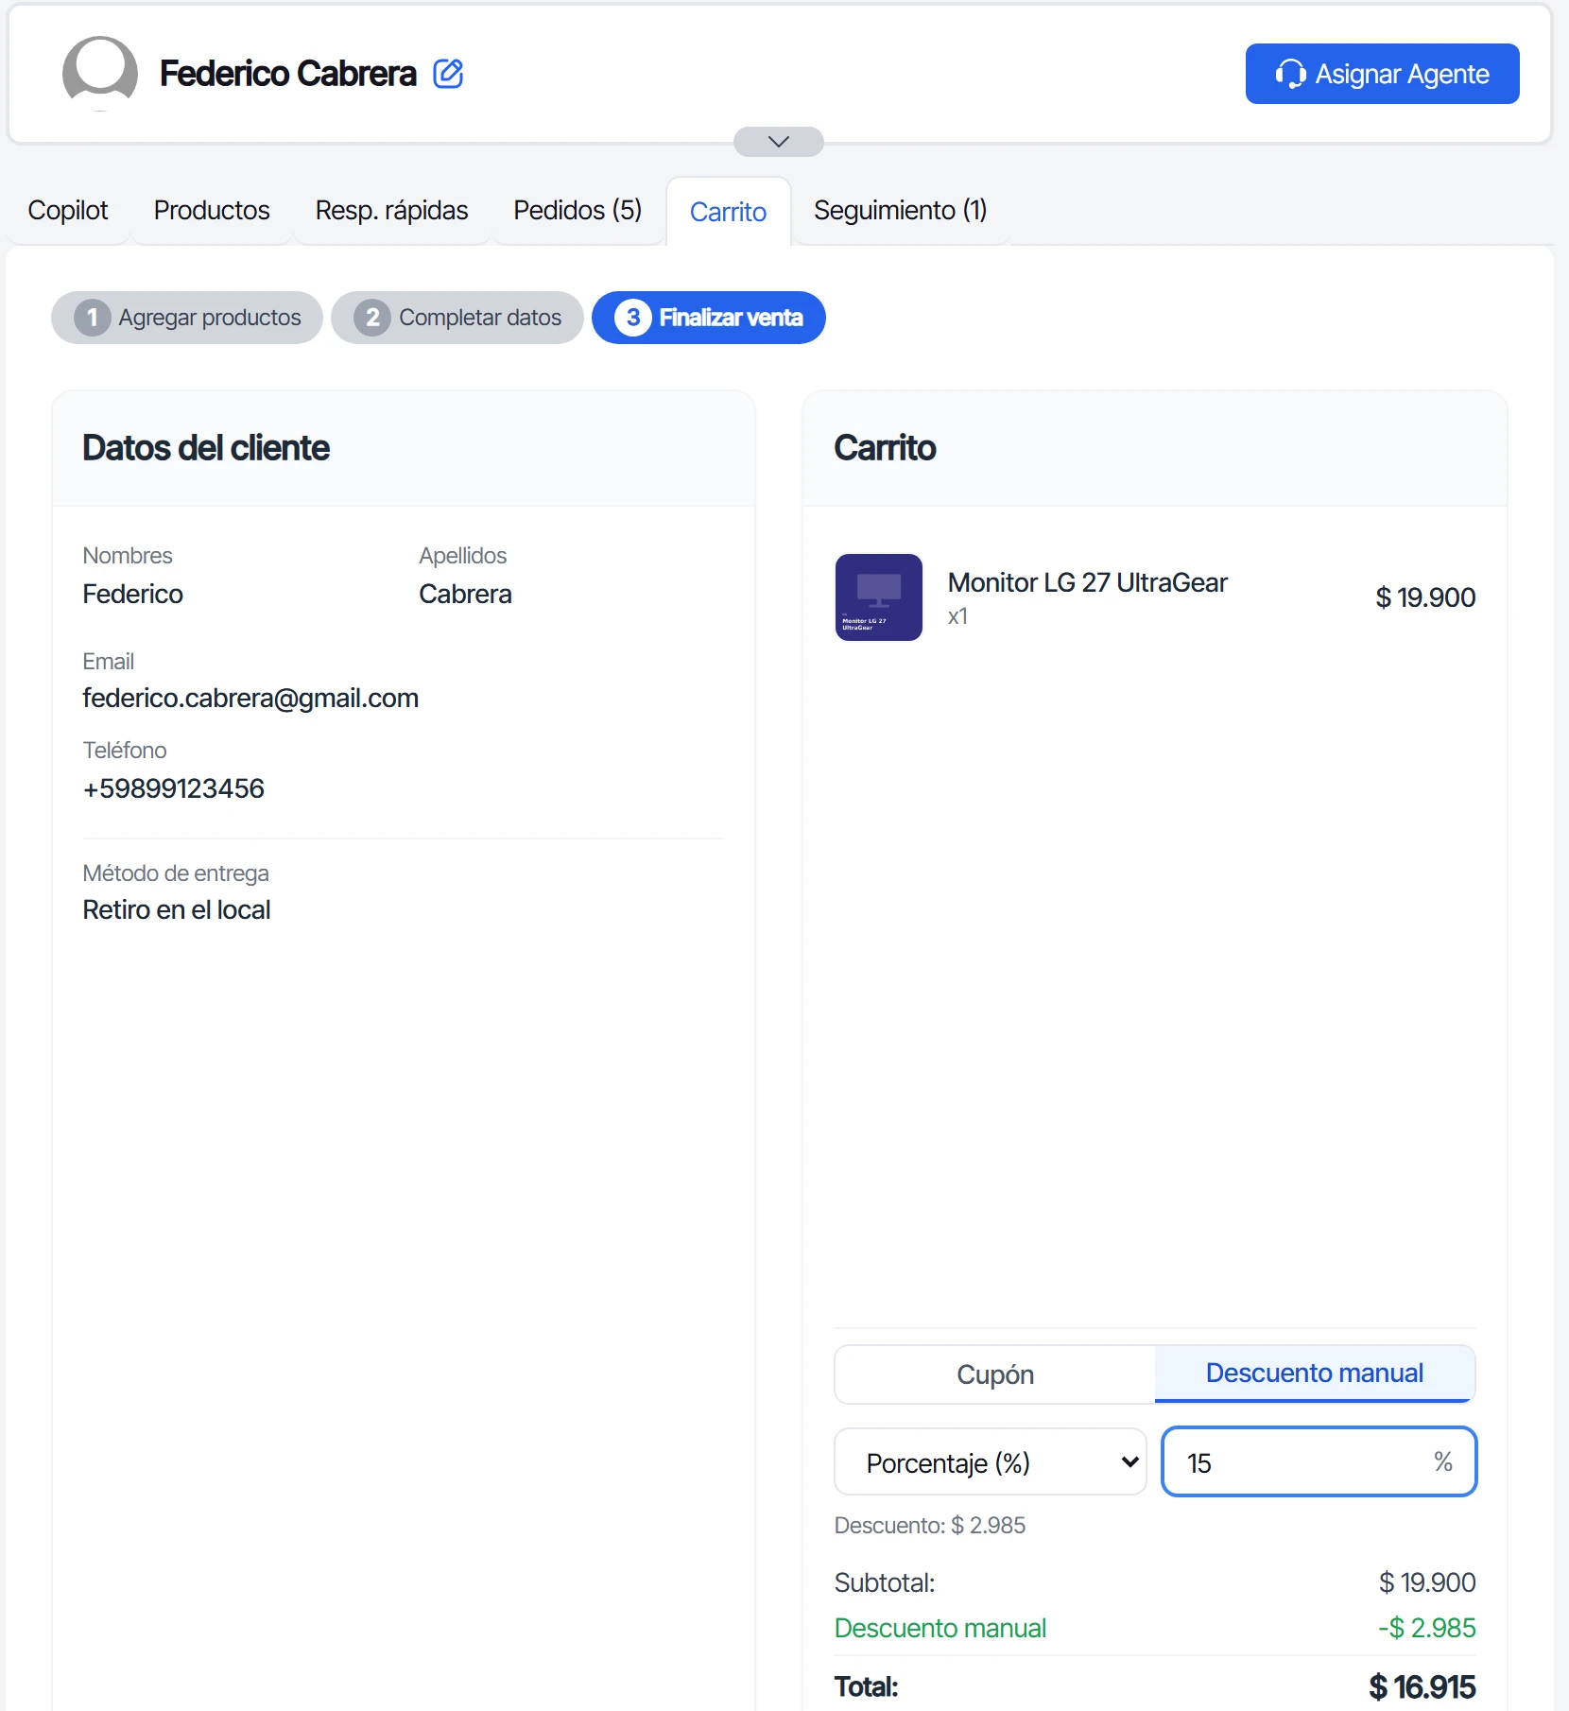The width and height of the screenshot is (1569, 1711).
Task: Click the Federico Cabrera name heading
Action: (288, 74)
